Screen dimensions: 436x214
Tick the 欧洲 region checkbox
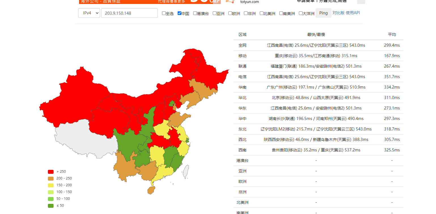230,13
